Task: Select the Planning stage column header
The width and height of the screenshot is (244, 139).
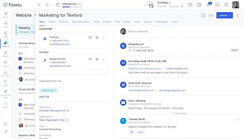Action: 26,30
